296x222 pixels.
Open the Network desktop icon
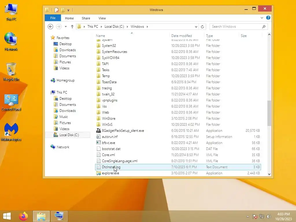(11, 42)
